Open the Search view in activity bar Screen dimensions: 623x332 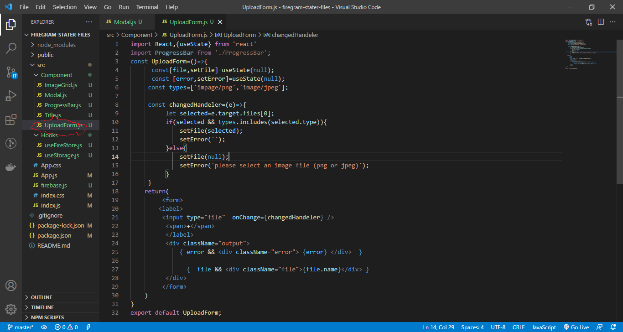11,48
